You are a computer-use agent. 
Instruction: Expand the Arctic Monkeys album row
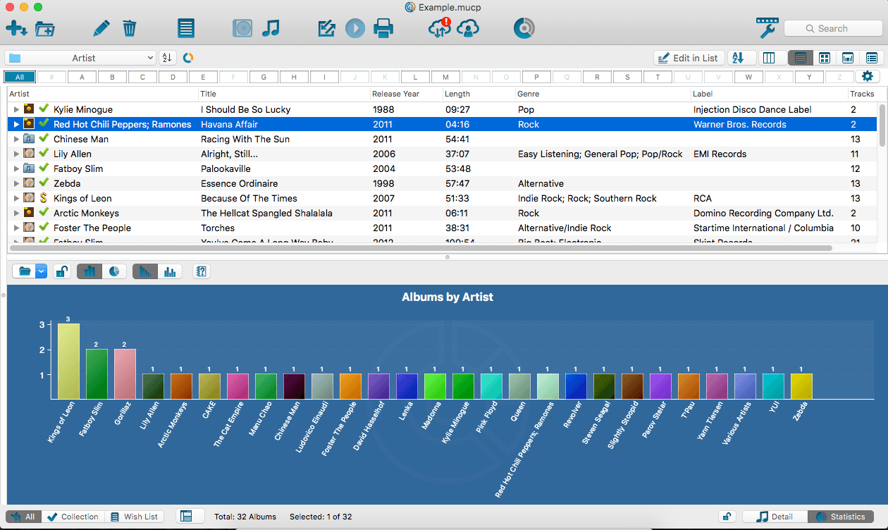[x=16, y=213]
